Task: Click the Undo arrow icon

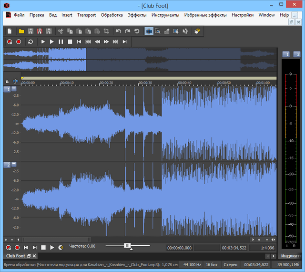Action: [x=118, y=31]
